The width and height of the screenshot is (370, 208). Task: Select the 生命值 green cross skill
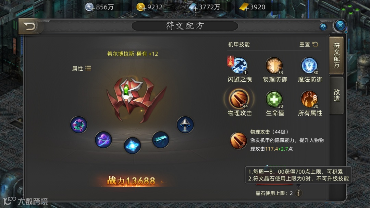(x=274, y=99)
